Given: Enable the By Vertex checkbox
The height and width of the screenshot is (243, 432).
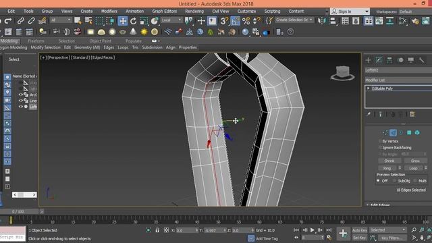Looking at the screenshot, I should 380,141.
